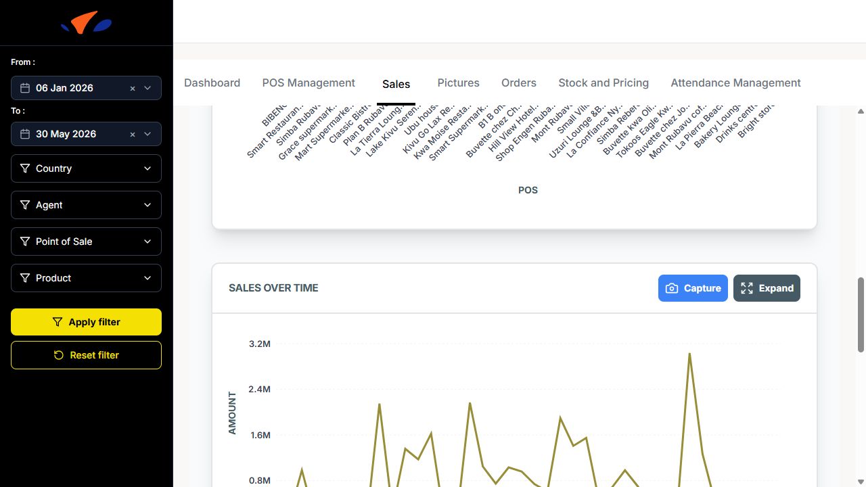866x487 pixels.
Task: Click the calendar icon in From field
Action: pos(25,88)
